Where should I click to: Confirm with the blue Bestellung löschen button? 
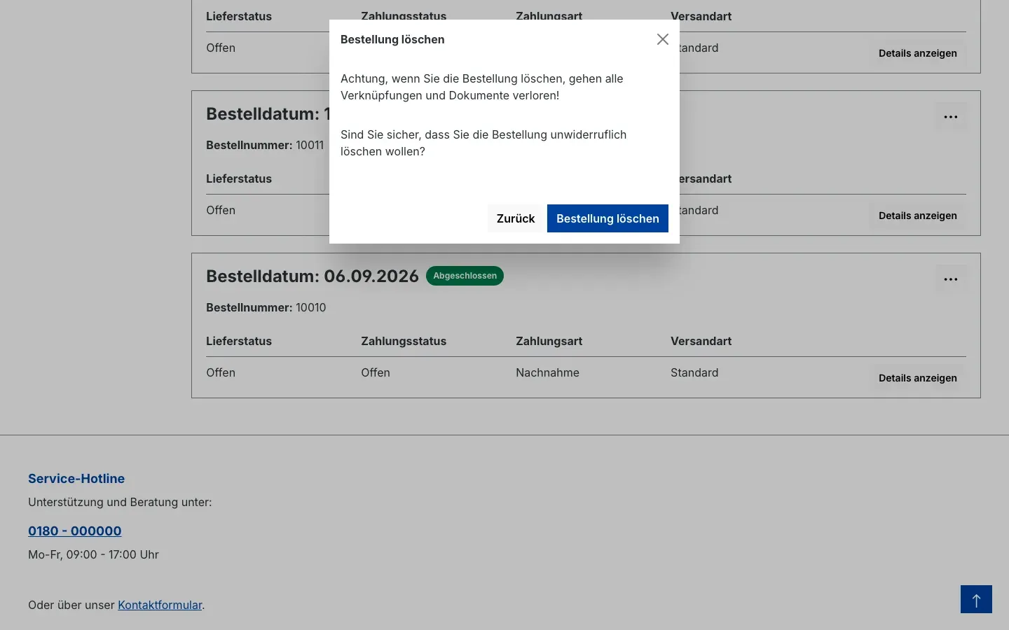pos(608,218)
